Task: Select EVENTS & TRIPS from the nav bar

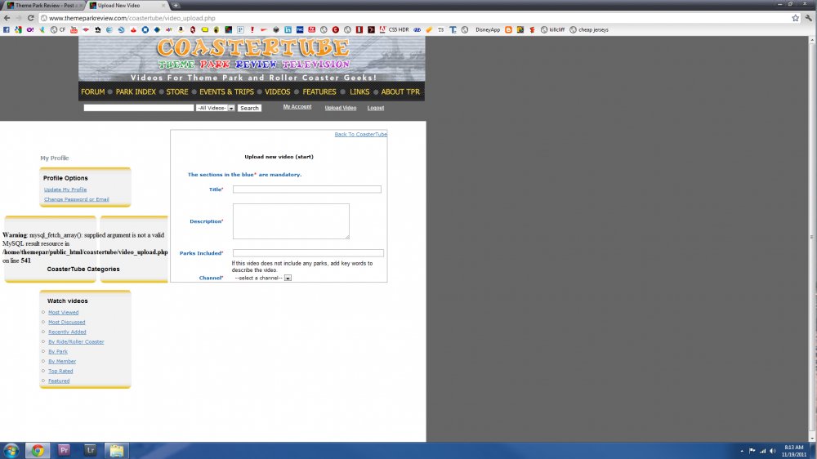Action: (226, 91)
